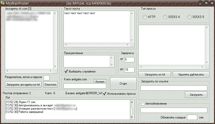This screenshot has height=124, width=215.
Task: Click the 'тест тест тест' post text
Action: tap(80, 13)
